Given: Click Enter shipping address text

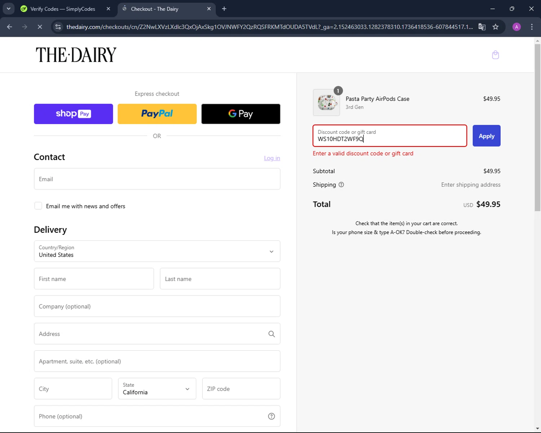Looking at the screenshot, I should point(471,185).
